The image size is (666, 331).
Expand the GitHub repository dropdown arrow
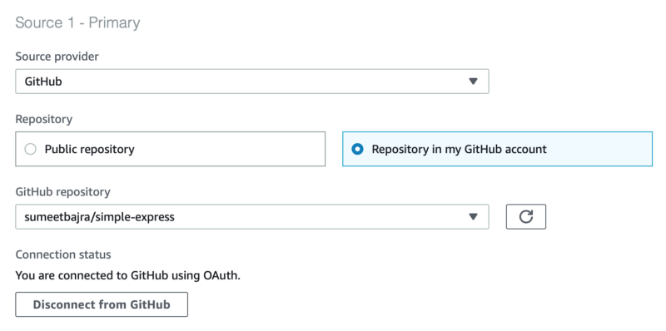click(x=473, y=217)
